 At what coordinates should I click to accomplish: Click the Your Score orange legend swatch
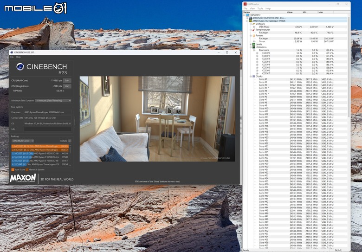(13, 169)
